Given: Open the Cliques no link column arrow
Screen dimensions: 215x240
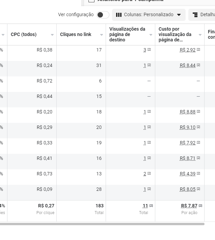Looking at the screenshot, I should click(102, 35).
